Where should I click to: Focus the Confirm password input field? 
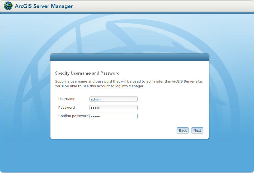114,116
